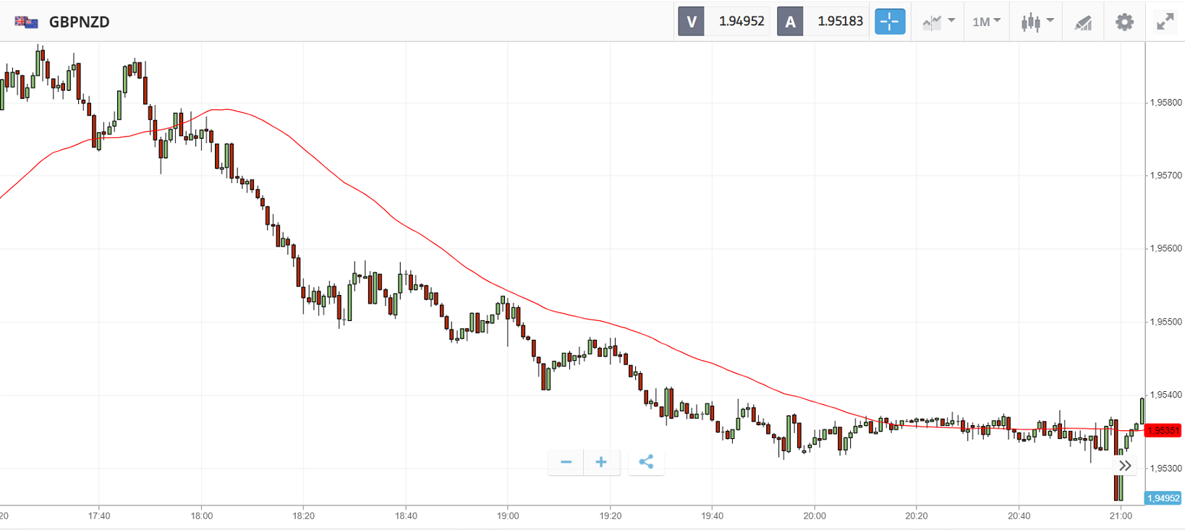Click the 19:00 time axis label
Image resolution: width=1185 pixels, height=530 pixels.
508,516
